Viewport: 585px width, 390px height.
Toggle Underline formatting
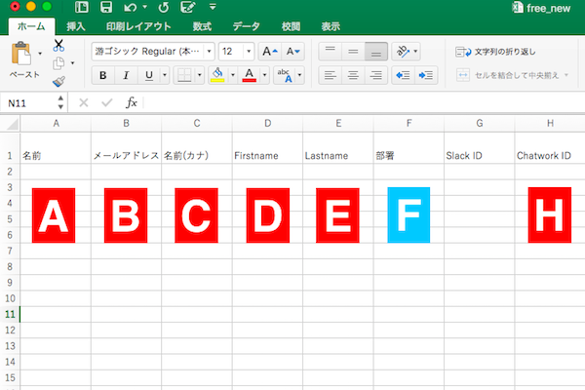(148, 75)
